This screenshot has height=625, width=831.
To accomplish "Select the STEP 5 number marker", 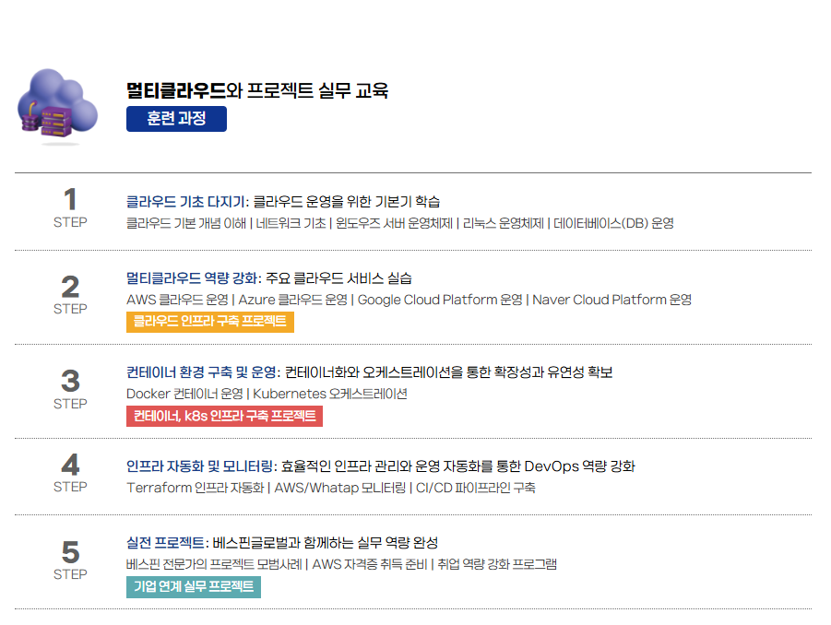I will coord(70,560).
